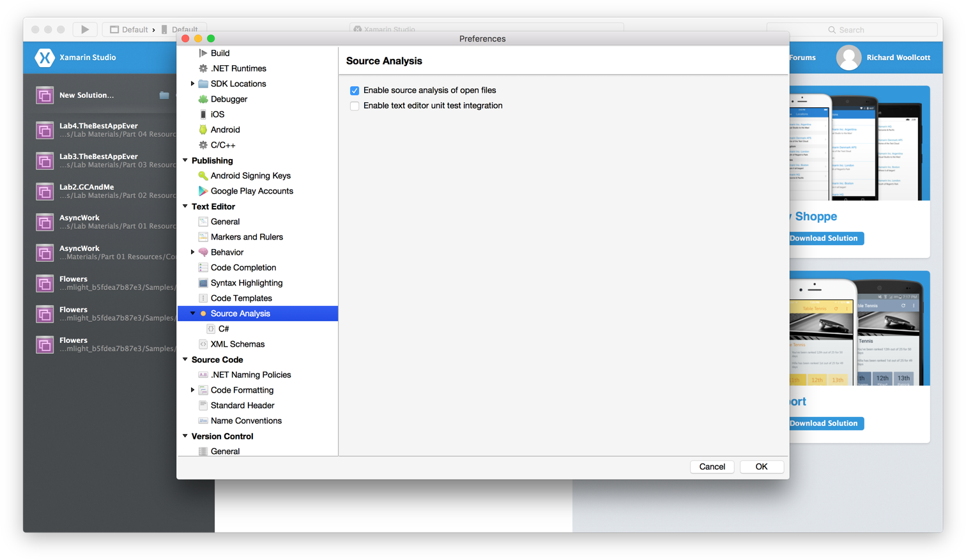Viewport: 966px width, 560px height.
Task: Open folder icon beside New Solution
Action: 164,95
